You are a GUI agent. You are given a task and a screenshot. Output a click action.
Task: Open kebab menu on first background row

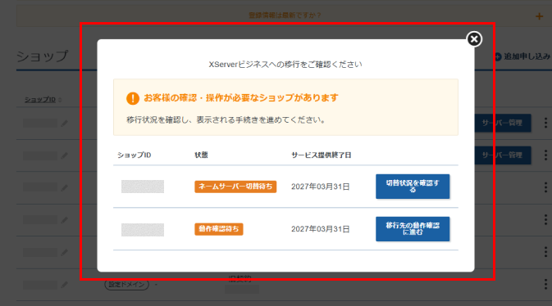(x=545, y=123)
